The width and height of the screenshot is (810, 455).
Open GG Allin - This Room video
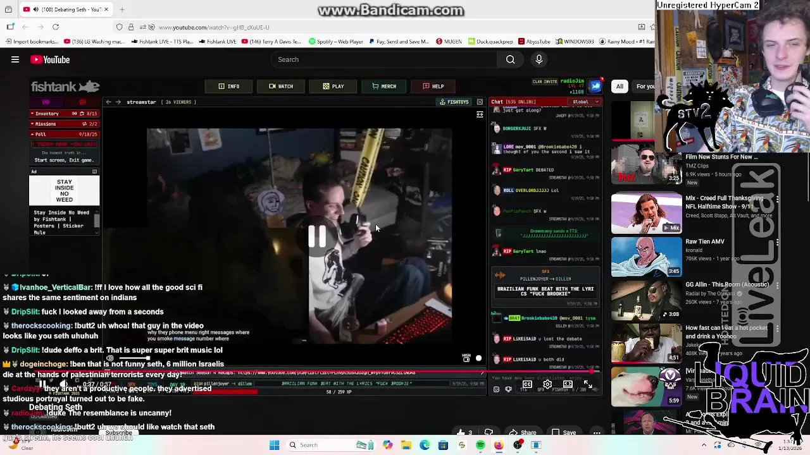[646, 300]
